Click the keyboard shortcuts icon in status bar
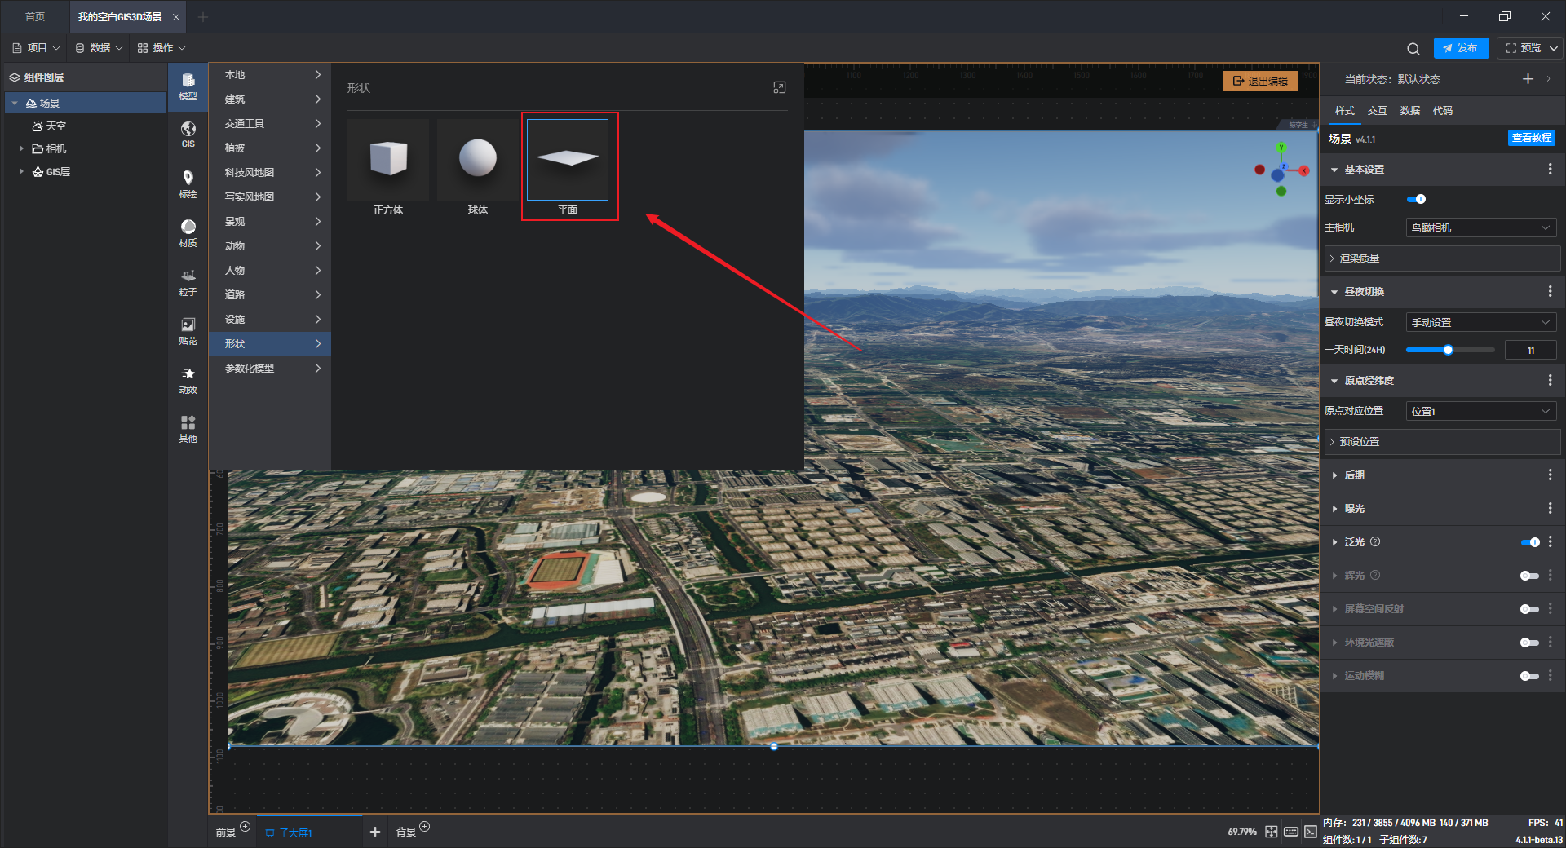This screenshot has width=1566, height=848. coord(1291,832)
